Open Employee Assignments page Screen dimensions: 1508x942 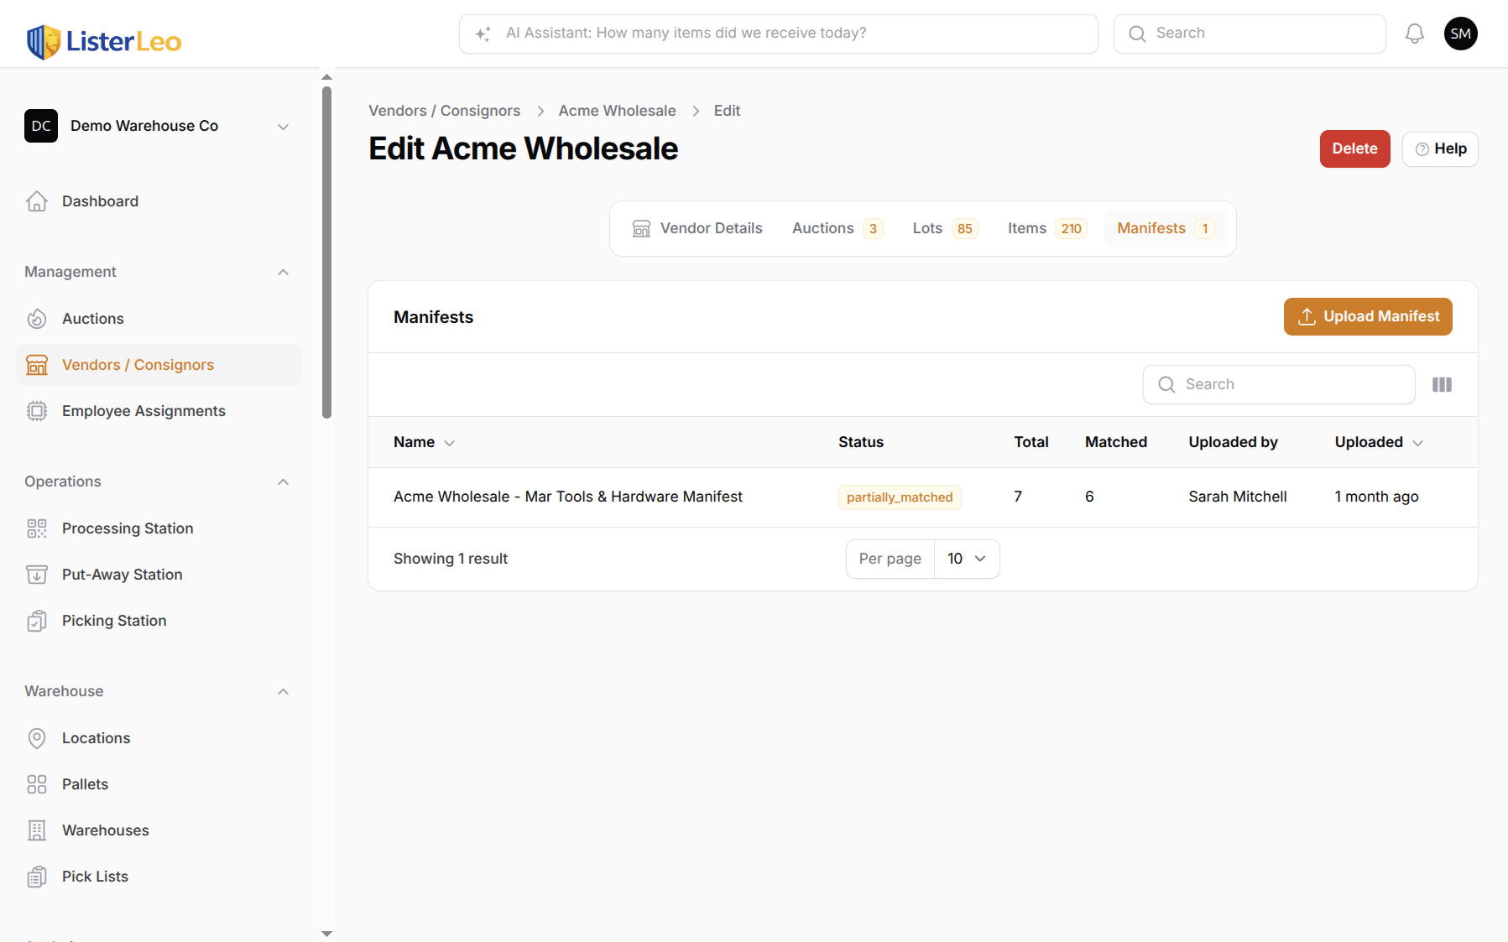coord(159,411)
